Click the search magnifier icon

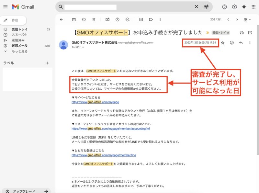[61, 7]
